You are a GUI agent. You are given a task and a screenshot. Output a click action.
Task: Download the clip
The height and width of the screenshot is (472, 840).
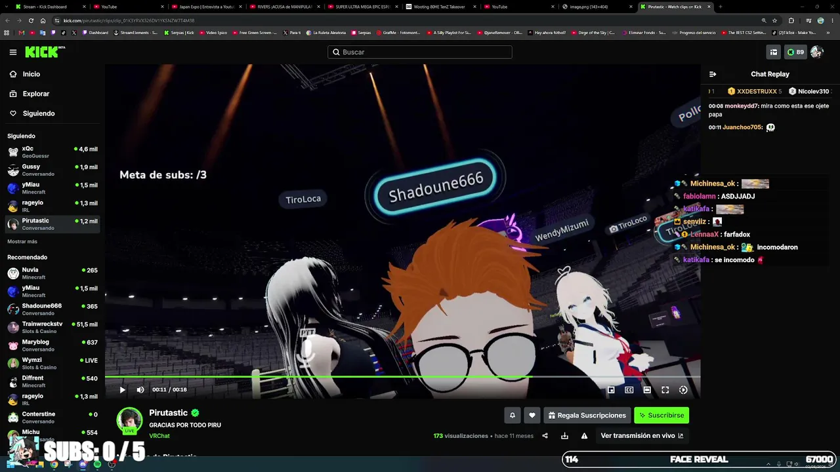tap(564, 435)
